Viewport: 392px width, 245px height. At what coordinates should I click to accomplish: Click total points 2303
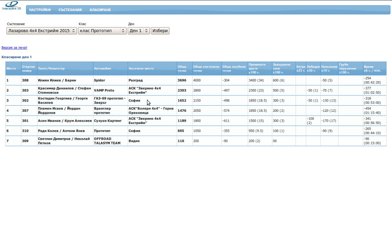click(182, 90)
